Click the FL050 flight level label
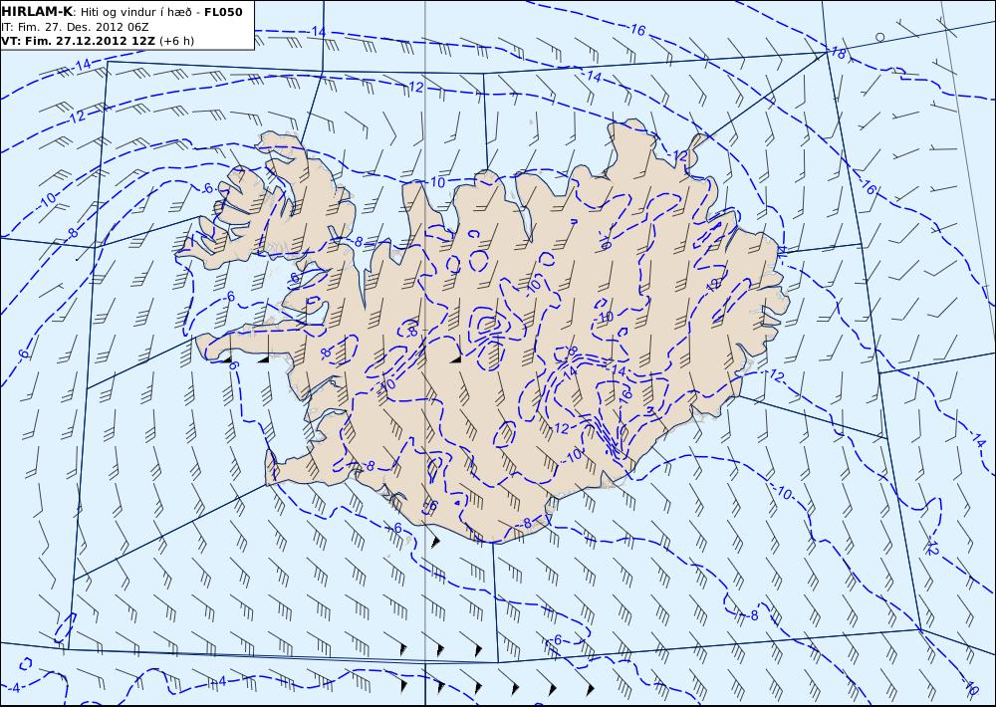Image resolution: width=996 pixels, height=707 pixels. (223, 11)
